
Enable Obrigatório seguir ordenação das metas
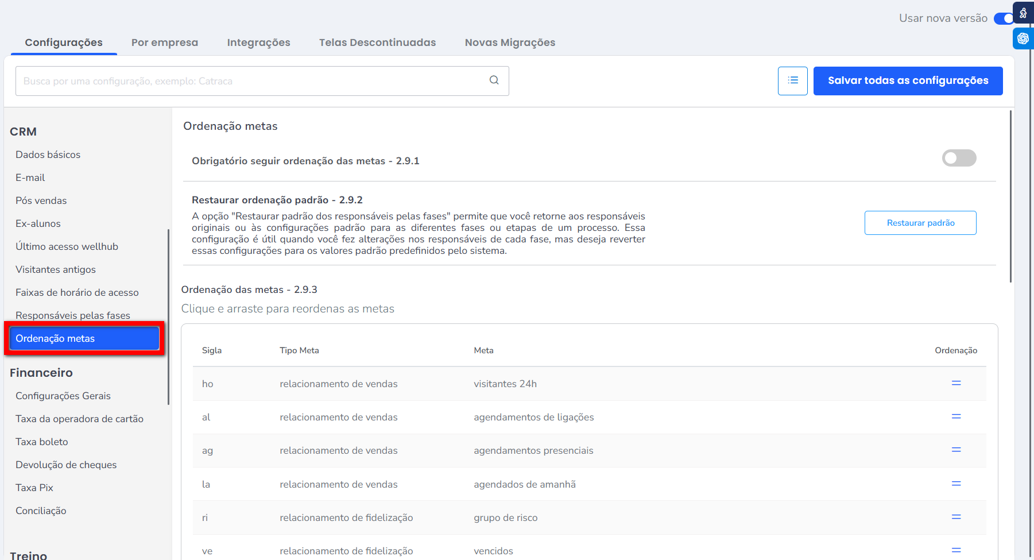coord(959,158)
